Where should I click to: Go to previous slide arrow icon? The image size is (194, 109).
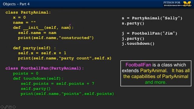tap(2, 107)
